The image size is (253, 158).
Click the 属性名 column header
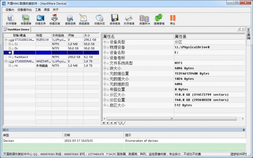tap(138, 37)
